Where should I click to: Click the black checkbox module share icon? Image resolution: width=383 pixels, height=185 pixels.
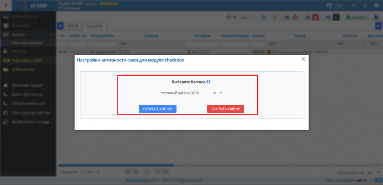pos(333,17)
